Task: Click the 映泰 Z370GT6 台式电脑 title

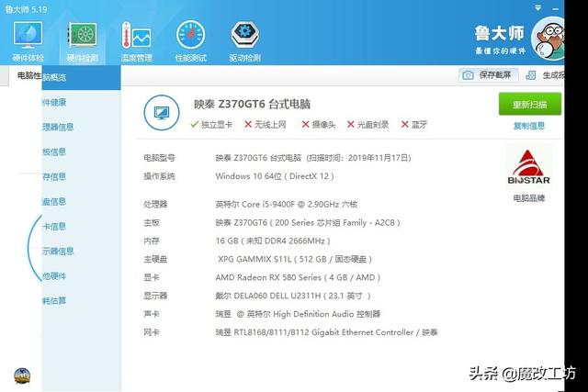Action: pos(252,104)
